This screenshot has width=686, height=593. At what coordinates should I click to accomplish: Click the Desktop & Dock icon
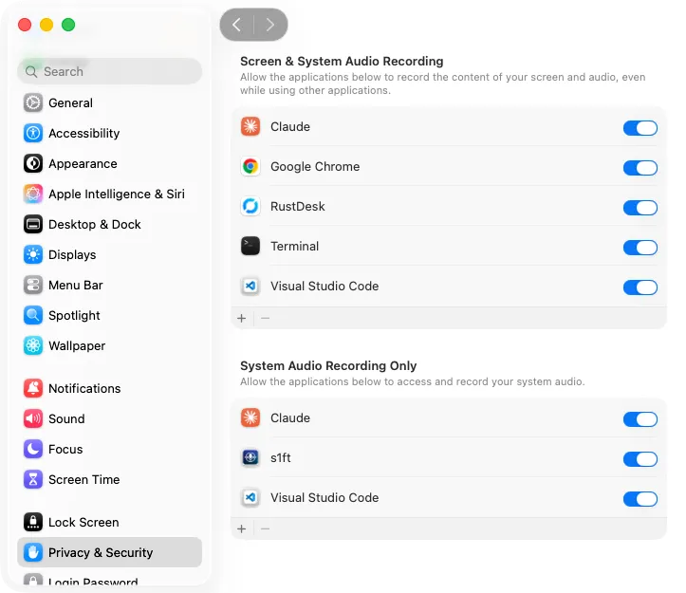click(33, 224)
